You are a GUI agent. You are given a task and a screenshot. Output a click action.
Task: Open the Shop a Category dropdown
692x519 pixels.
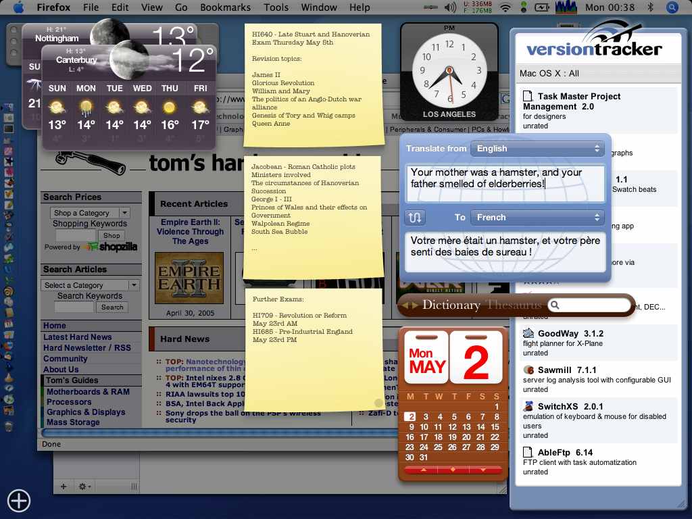point(90,213)
